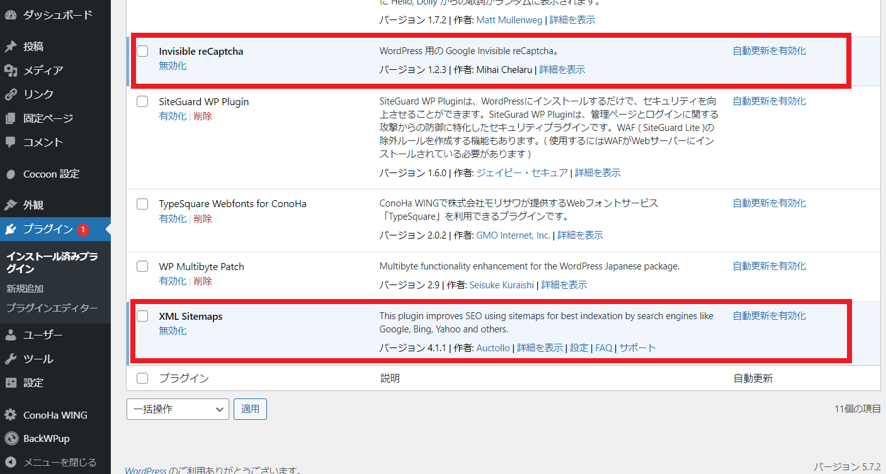Screen dimensions: 886x474
Task: Enable auto-updates for Invisible reCaptcha
Action: [770, 51]
